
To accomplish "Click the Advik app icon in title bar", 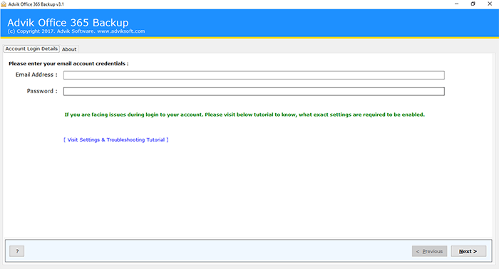I will (x=4, y=4).
